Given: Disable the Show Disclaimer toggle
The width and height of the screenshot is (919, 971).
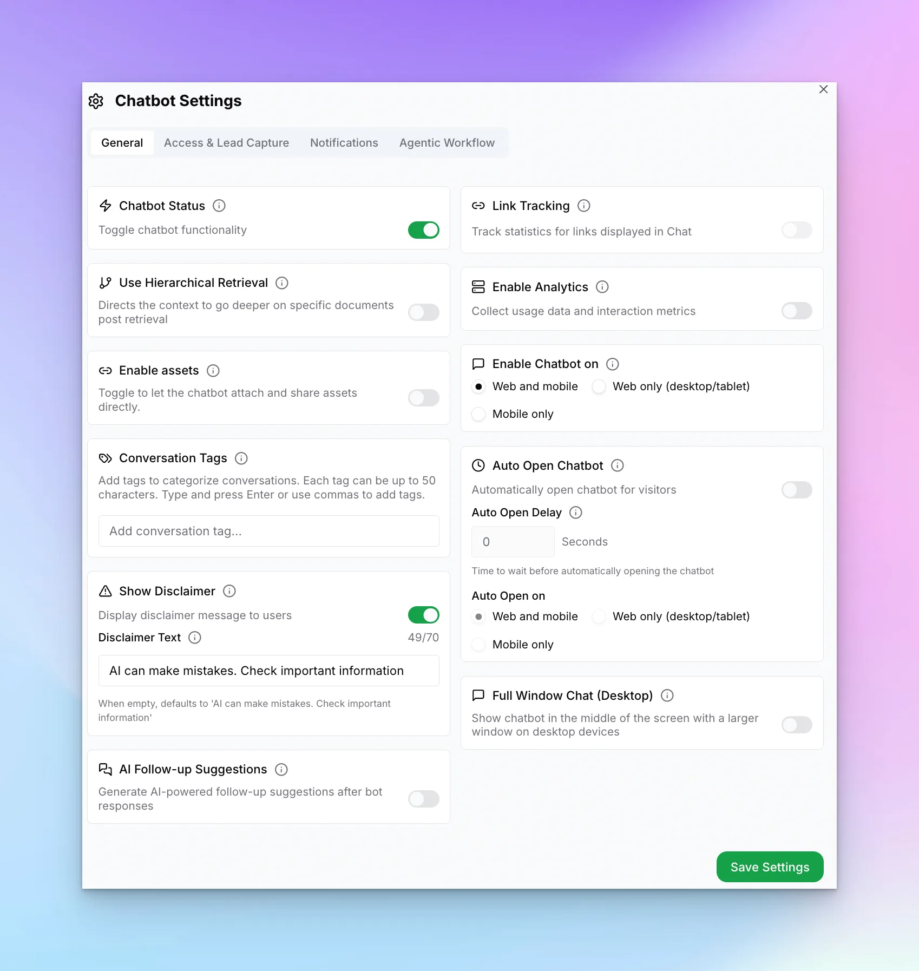Looking at the screenshot, I should pyautogui.click(x=423, y=615).
